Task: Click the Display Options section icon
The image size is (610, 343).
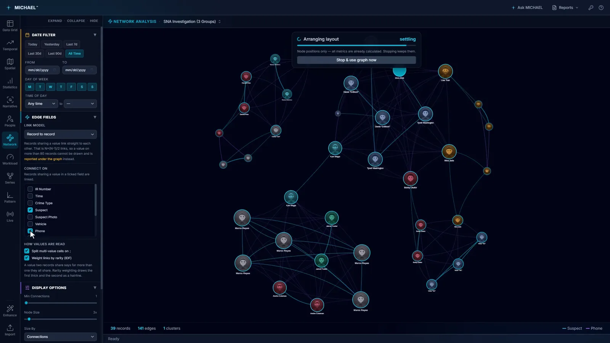Action: click(x=27, y=288)
